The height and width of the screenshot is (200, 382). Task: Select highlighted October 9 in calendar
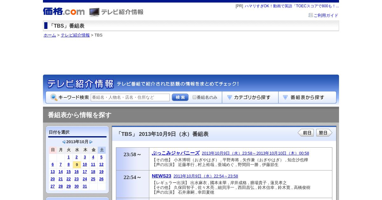[x=77, y=165]
